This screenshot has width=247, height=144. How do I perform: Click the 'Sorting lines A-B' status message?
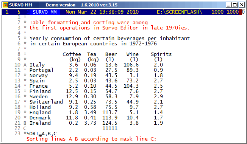91,139
